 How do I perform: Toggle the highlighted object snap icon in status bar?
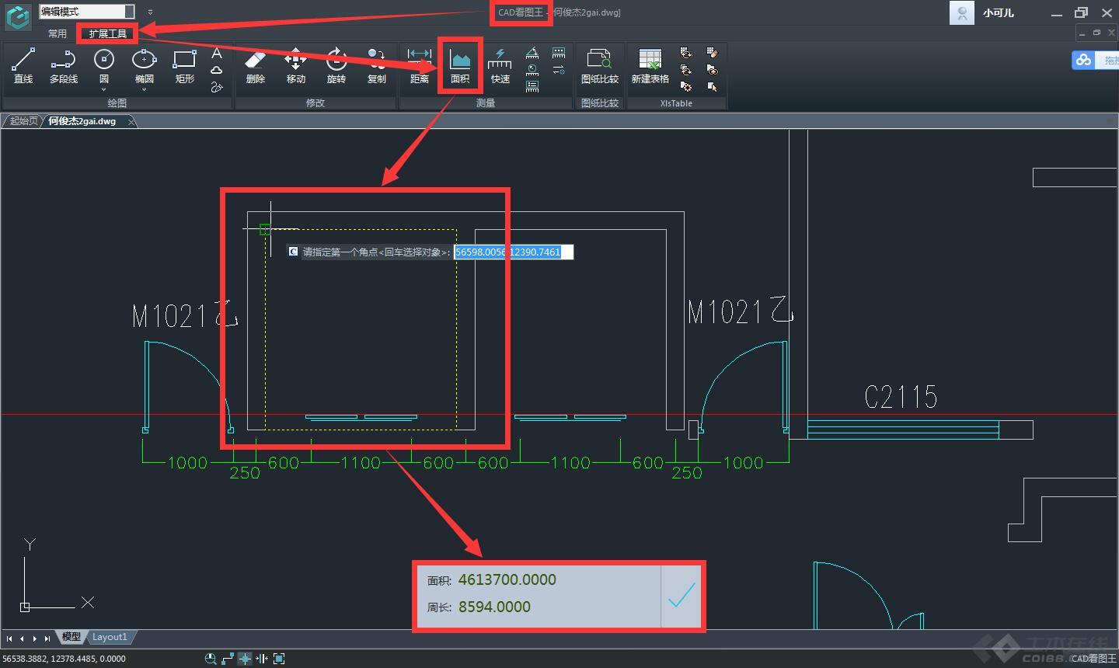[245, 659]
